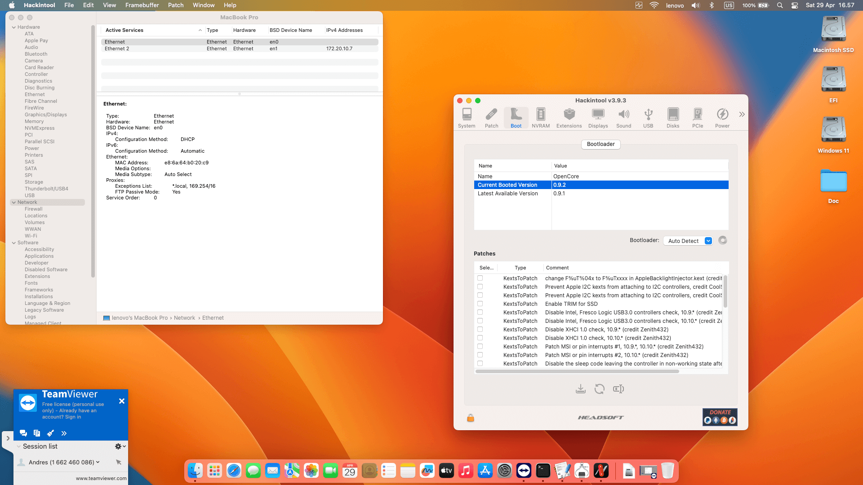
Task: Check the Enable TRIM for SSD patch
Action: point(480,304)
